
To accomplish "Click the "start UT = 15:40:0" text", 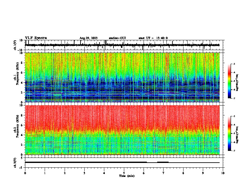I will pos(153,38).
